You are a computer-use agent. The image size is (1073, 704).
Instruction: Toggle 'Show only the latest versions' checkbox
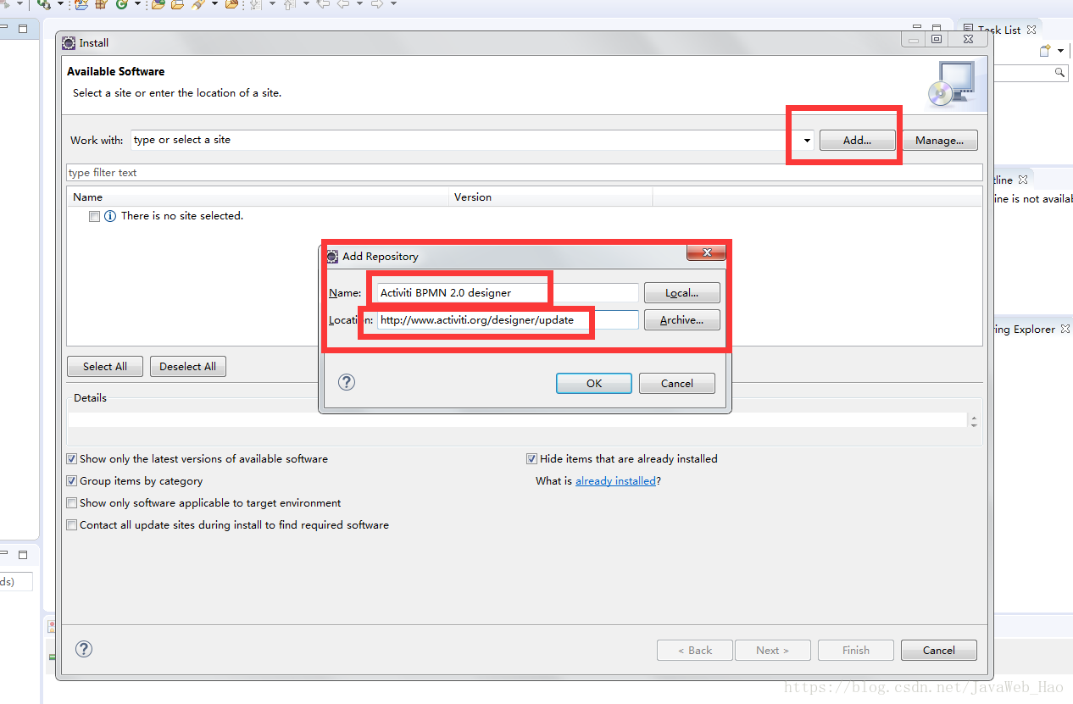72,459
